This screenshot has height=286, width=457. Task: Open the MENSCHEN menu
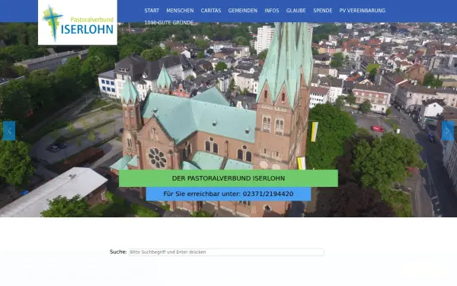click(x=180, y=11)
